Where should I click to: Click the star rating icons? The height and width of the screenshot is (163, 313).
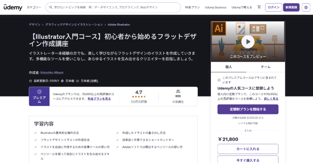coord(139,97)
